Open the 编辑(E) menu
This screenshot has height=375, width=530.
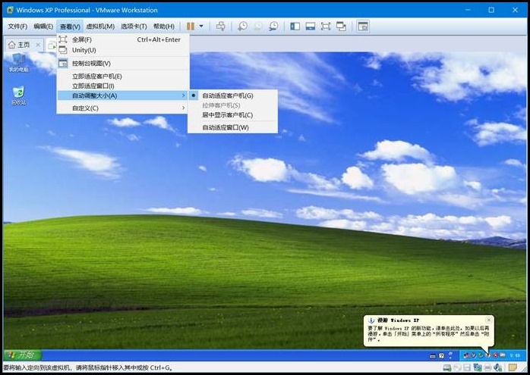[43, 27]
